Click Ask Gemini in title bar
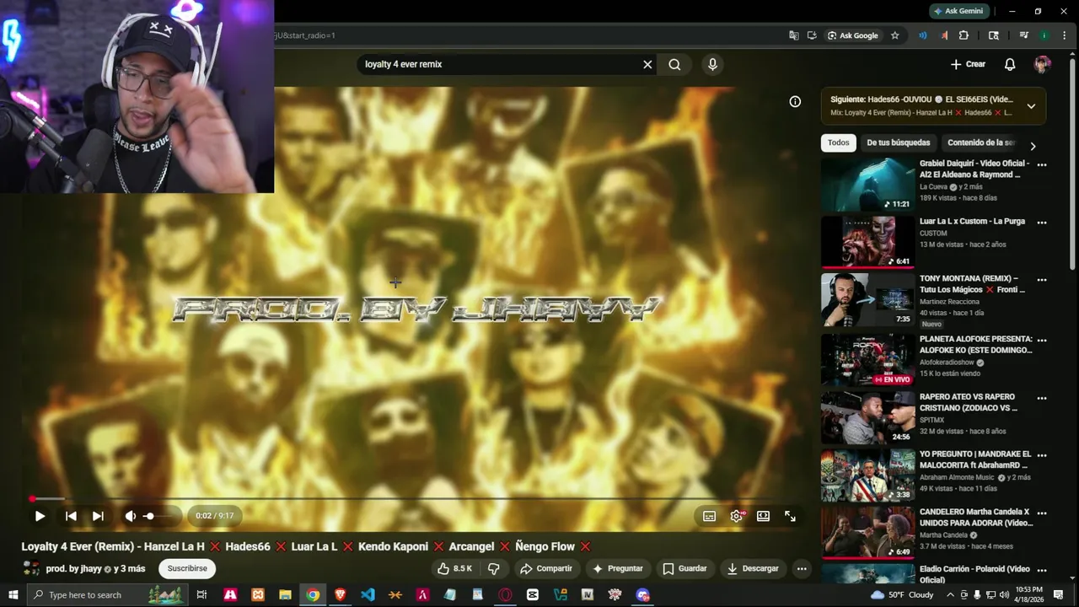Image resolution: width=1079 pixels, height=607 pixels. click(x=958, y=11)
